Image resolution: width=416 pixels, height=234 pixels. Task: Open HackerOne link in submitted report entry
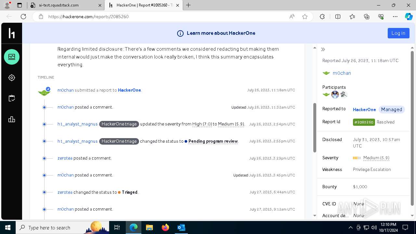pyautogui.click(x=129, y=90)
